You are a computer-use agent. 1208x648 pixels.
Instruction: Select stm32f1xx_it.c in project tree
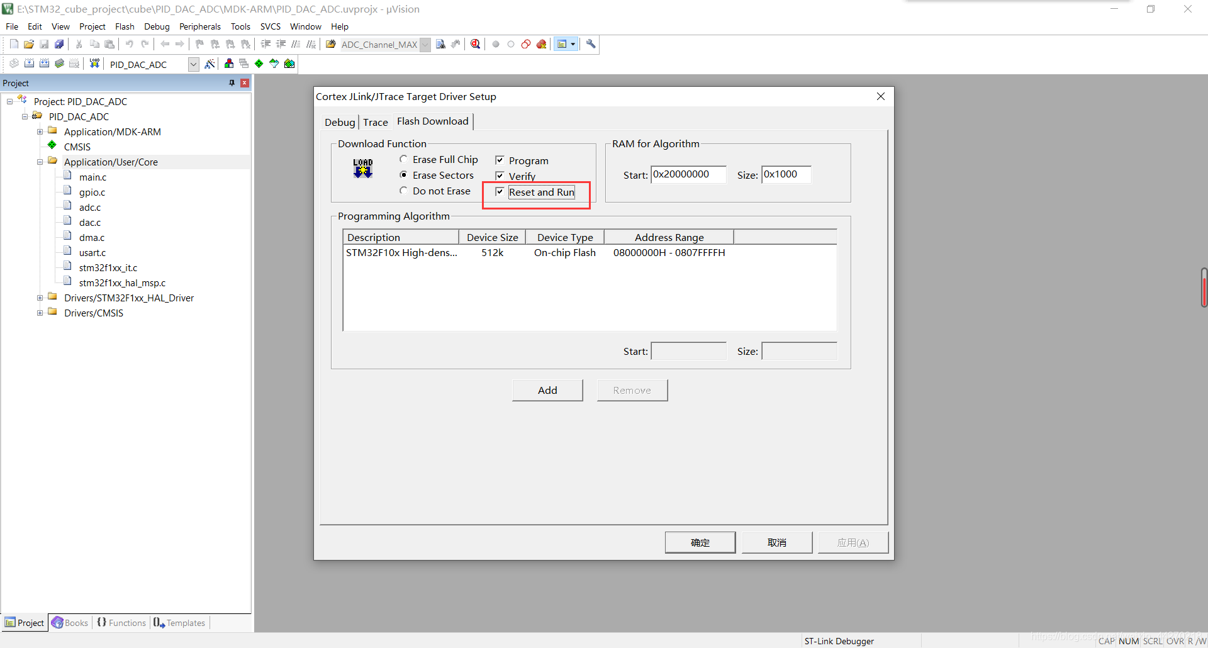(108, 267)
